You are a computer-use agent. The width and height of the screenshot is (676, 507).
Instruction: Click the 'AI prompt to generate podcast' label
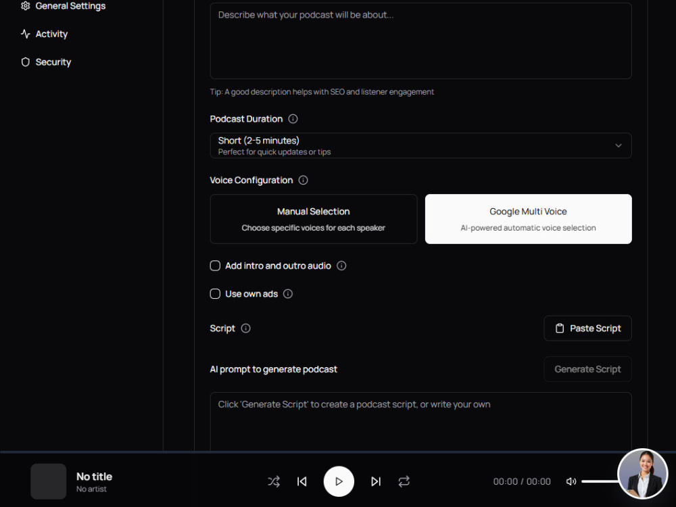[273, 370]
